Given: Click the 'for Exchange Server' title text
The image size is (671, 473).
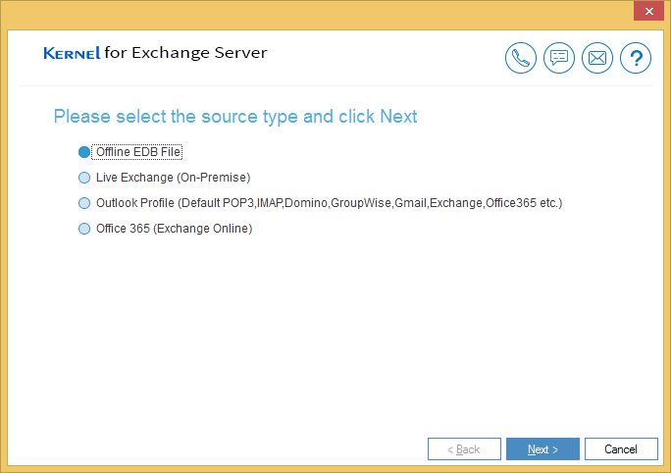Looking at the screenshot, I should pyautogui.click(x=185, y=53).
